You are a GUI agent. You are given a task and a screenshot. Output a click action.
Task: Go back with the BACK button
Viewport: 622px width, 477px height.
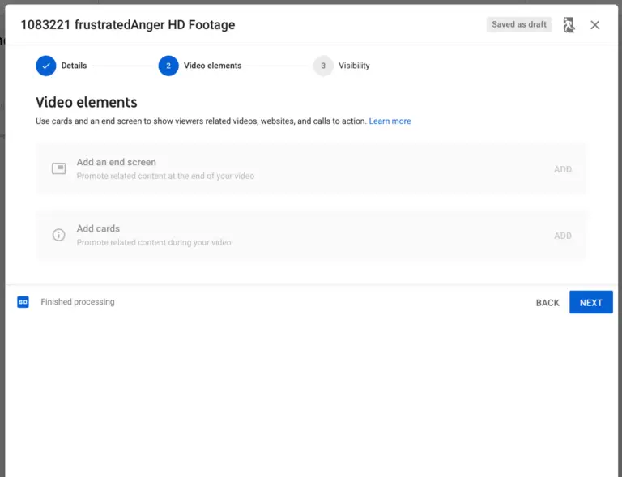click(x=547, y=303)
